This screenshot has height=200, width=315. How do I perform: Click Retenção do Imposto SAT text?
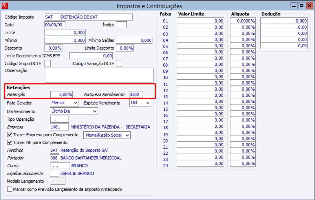point(85,150)
